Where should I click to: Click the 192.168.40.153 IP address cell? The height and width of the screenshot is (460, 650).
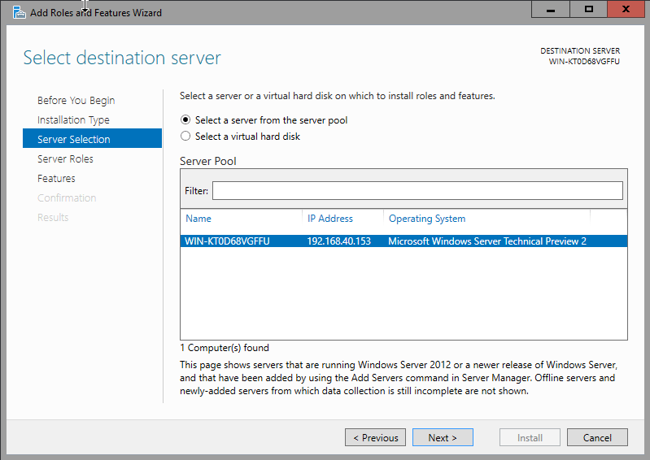pyautogui.click(x=338, y=241)
